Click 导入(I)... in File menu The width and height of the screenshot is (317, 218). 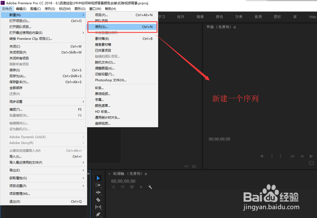(43, 157)
